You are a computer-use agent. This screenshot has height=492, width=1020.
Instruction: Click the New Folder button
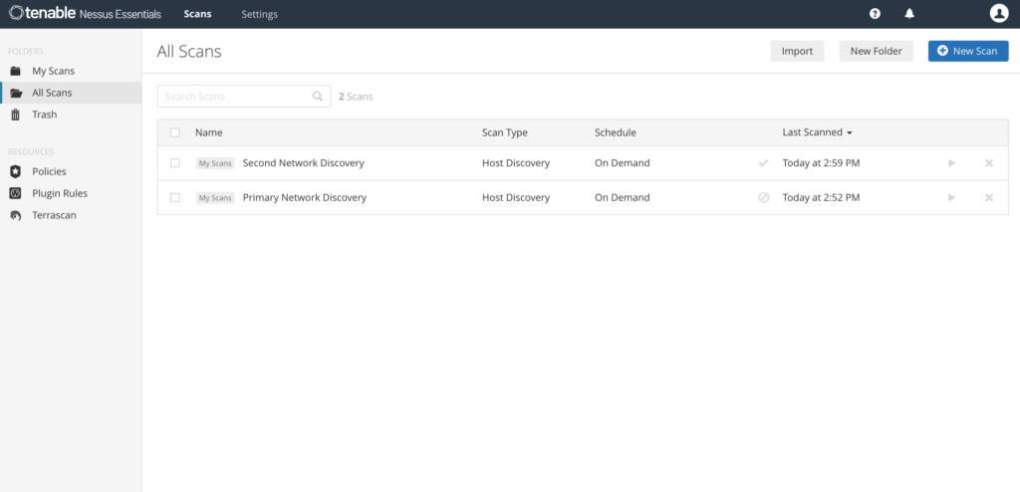tap(877, 52)
